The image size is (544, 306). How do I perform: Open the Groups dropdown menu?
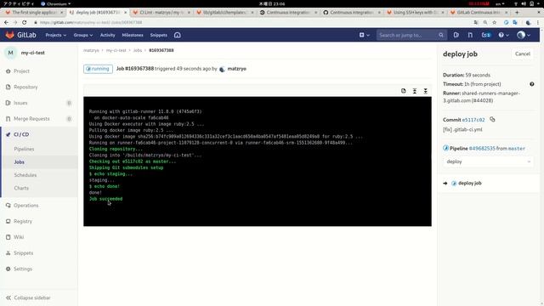click(x=83, y=35)
